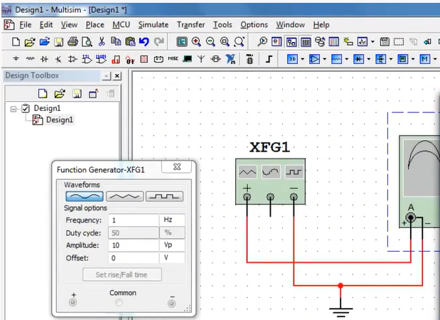Image resolution: width=440 pixels, height=320 pixels.
Task: Click the Zoom out magnifier icon
Action: pyautogui.click(x=210, y=42)
